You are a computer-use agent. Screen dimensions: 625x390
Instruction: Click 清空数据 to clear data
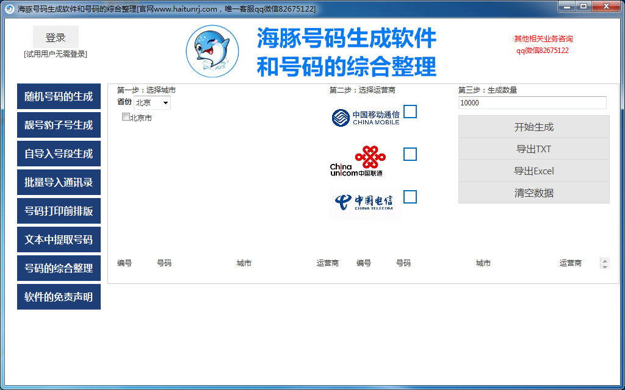533,193
